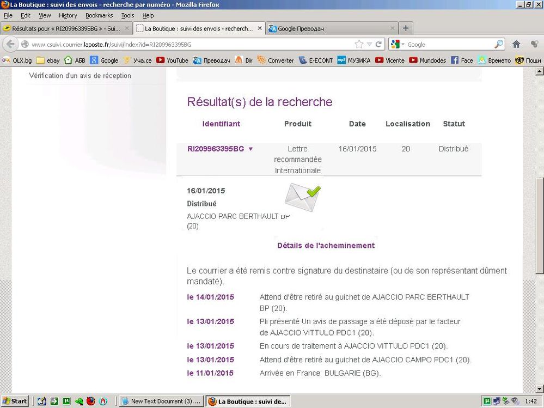Open history dropdown arrow in URL bar
Viewport: 544px width, 408px height.
click(369, 45)
